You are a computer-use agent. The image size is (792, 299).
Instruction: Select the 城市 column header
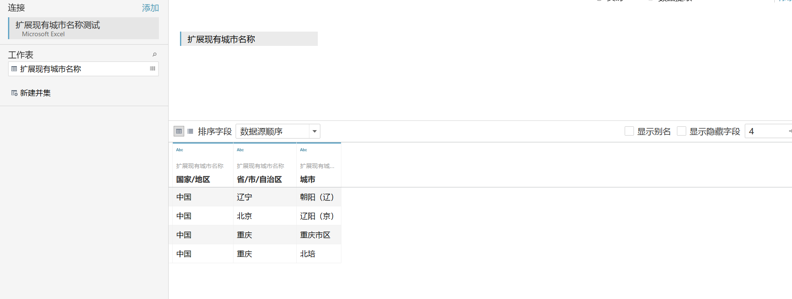[308, 179]
